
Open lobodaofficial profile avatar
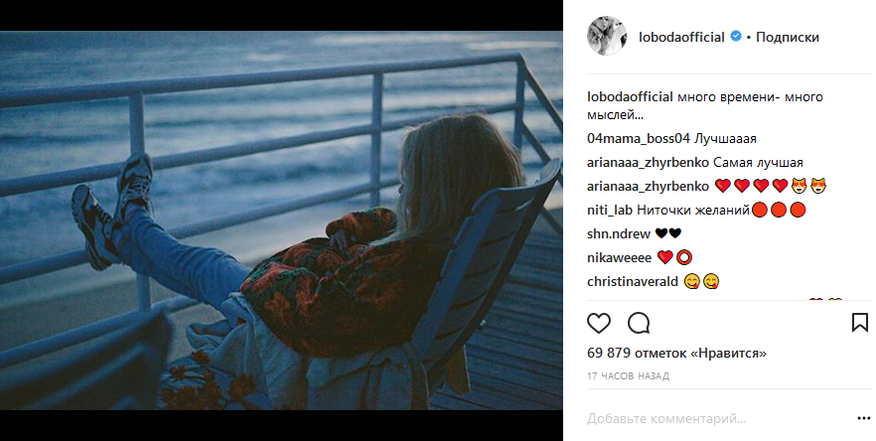coord(606,38)
